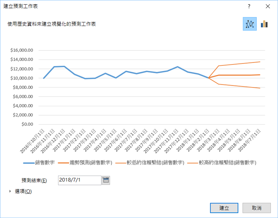Click the $8,000.00 axis label
Image resolution: width=278 pixels, height=218 pixels.
23,87
